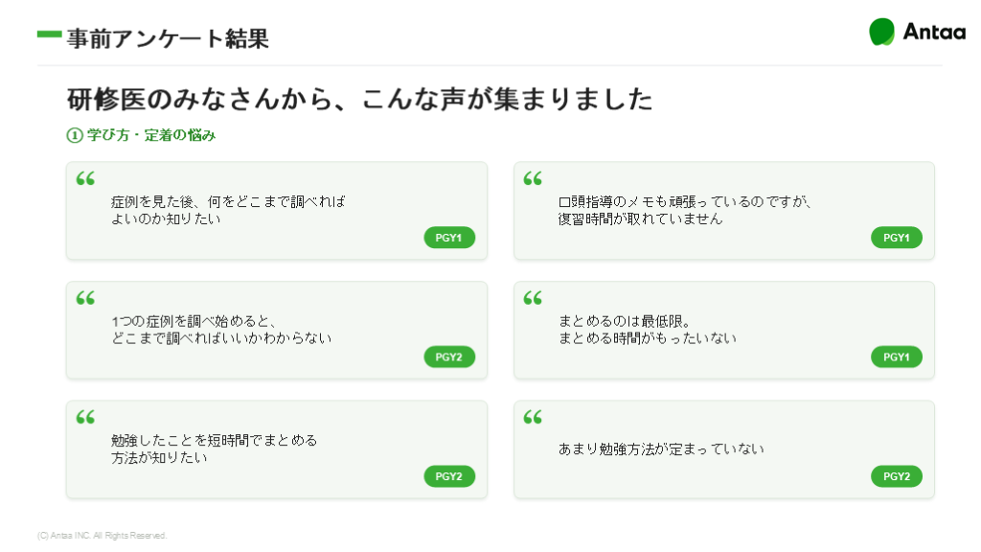Click the quote mark icon on the 勉強したこと card
Viewport: 981px width, 552px height.
(x=85, y=417)
